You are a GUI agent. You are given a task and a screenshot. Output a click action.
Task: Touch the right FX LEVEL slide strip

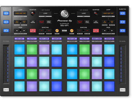(x=122, y=64)
